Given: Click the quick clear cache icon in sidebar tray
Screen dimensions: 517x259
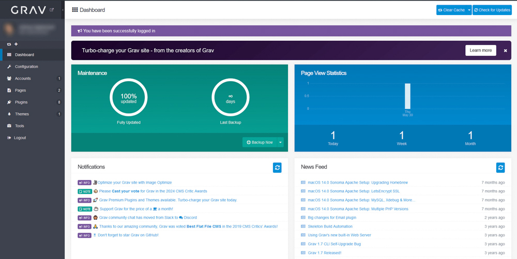Looking at the screenshot, I should [x=9, y=44].
